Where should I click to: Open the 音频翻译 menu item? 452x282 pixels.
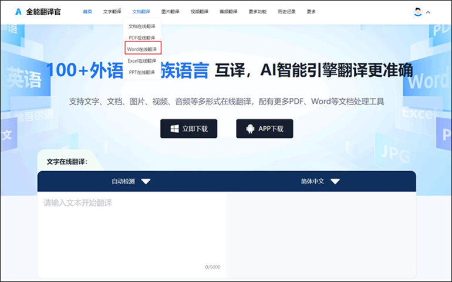(228, 12)
